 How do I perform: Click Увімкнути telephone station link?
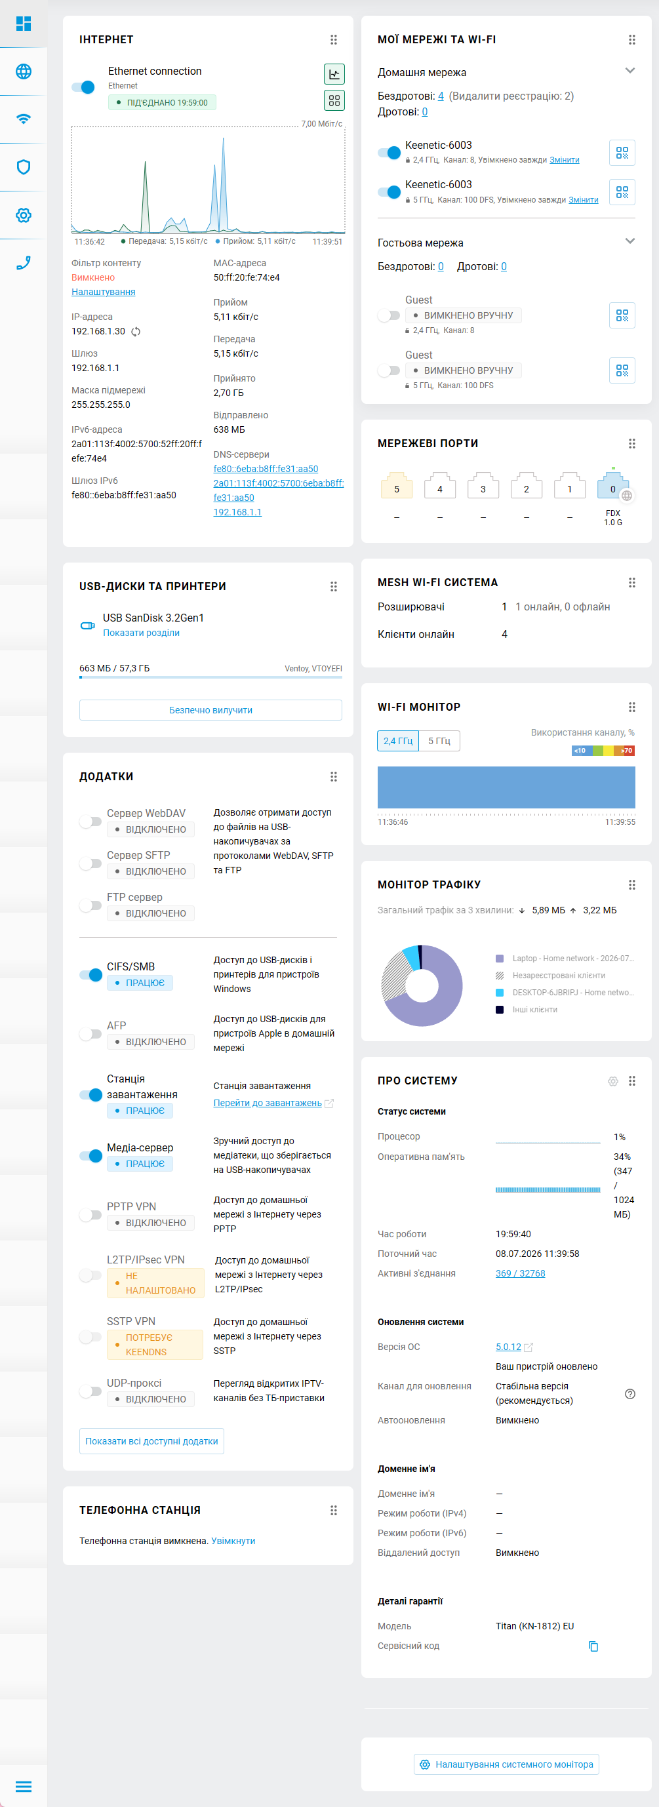(x=233, y=1540)
